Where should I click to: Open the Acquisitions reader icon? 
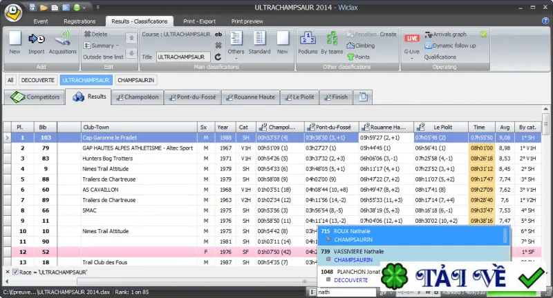(x=62, y=42)
